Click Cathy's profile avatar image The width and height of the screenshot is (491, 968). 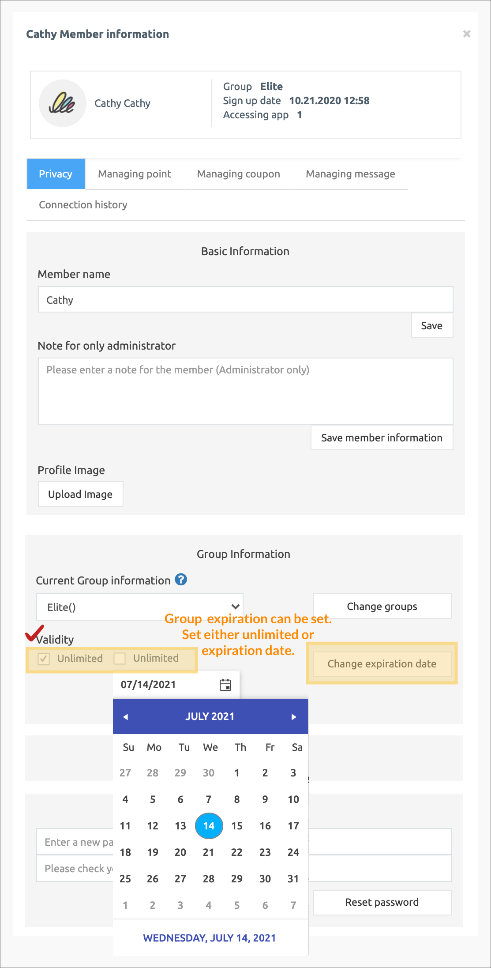point(62,103)
